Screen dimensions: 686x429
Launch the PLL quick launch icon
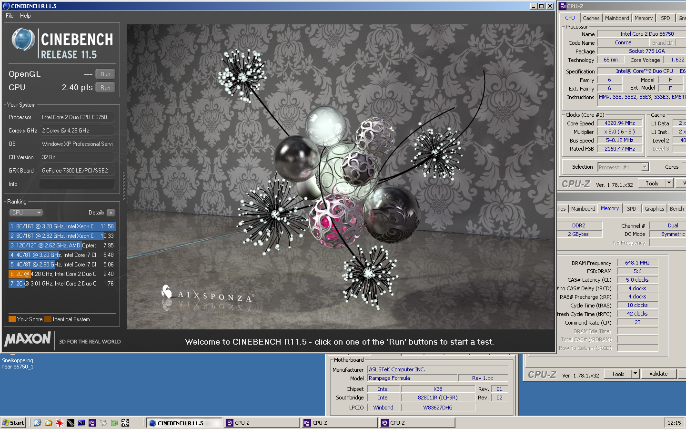coord(81,423)
